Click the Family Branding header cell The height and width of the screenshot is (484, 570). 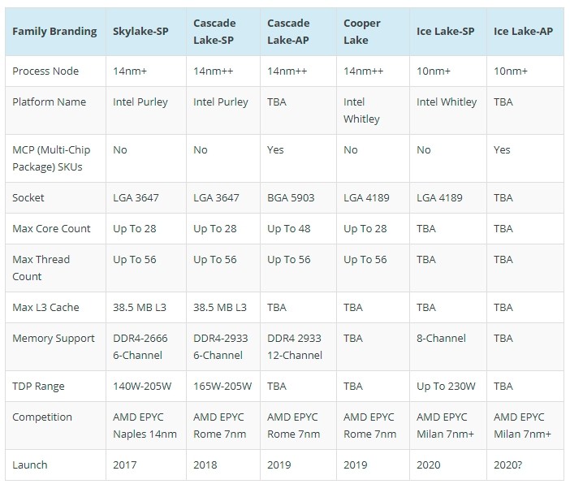[55, 32]
